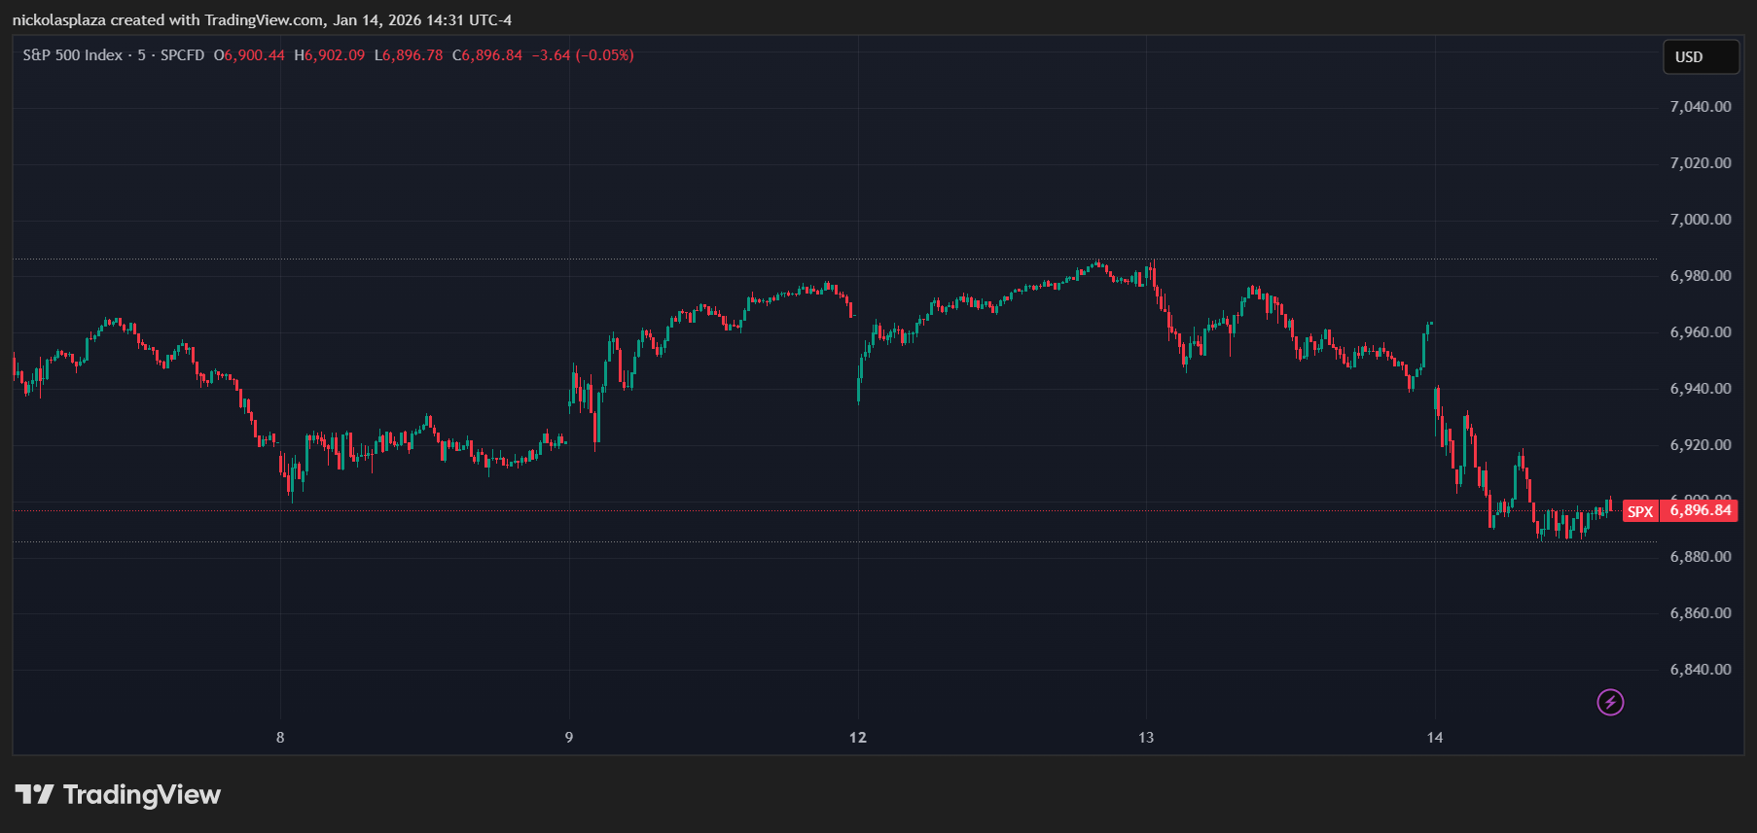Click the open value O6,900.44
Viewport: 1757px width, 833px height.
coord(249,55)
